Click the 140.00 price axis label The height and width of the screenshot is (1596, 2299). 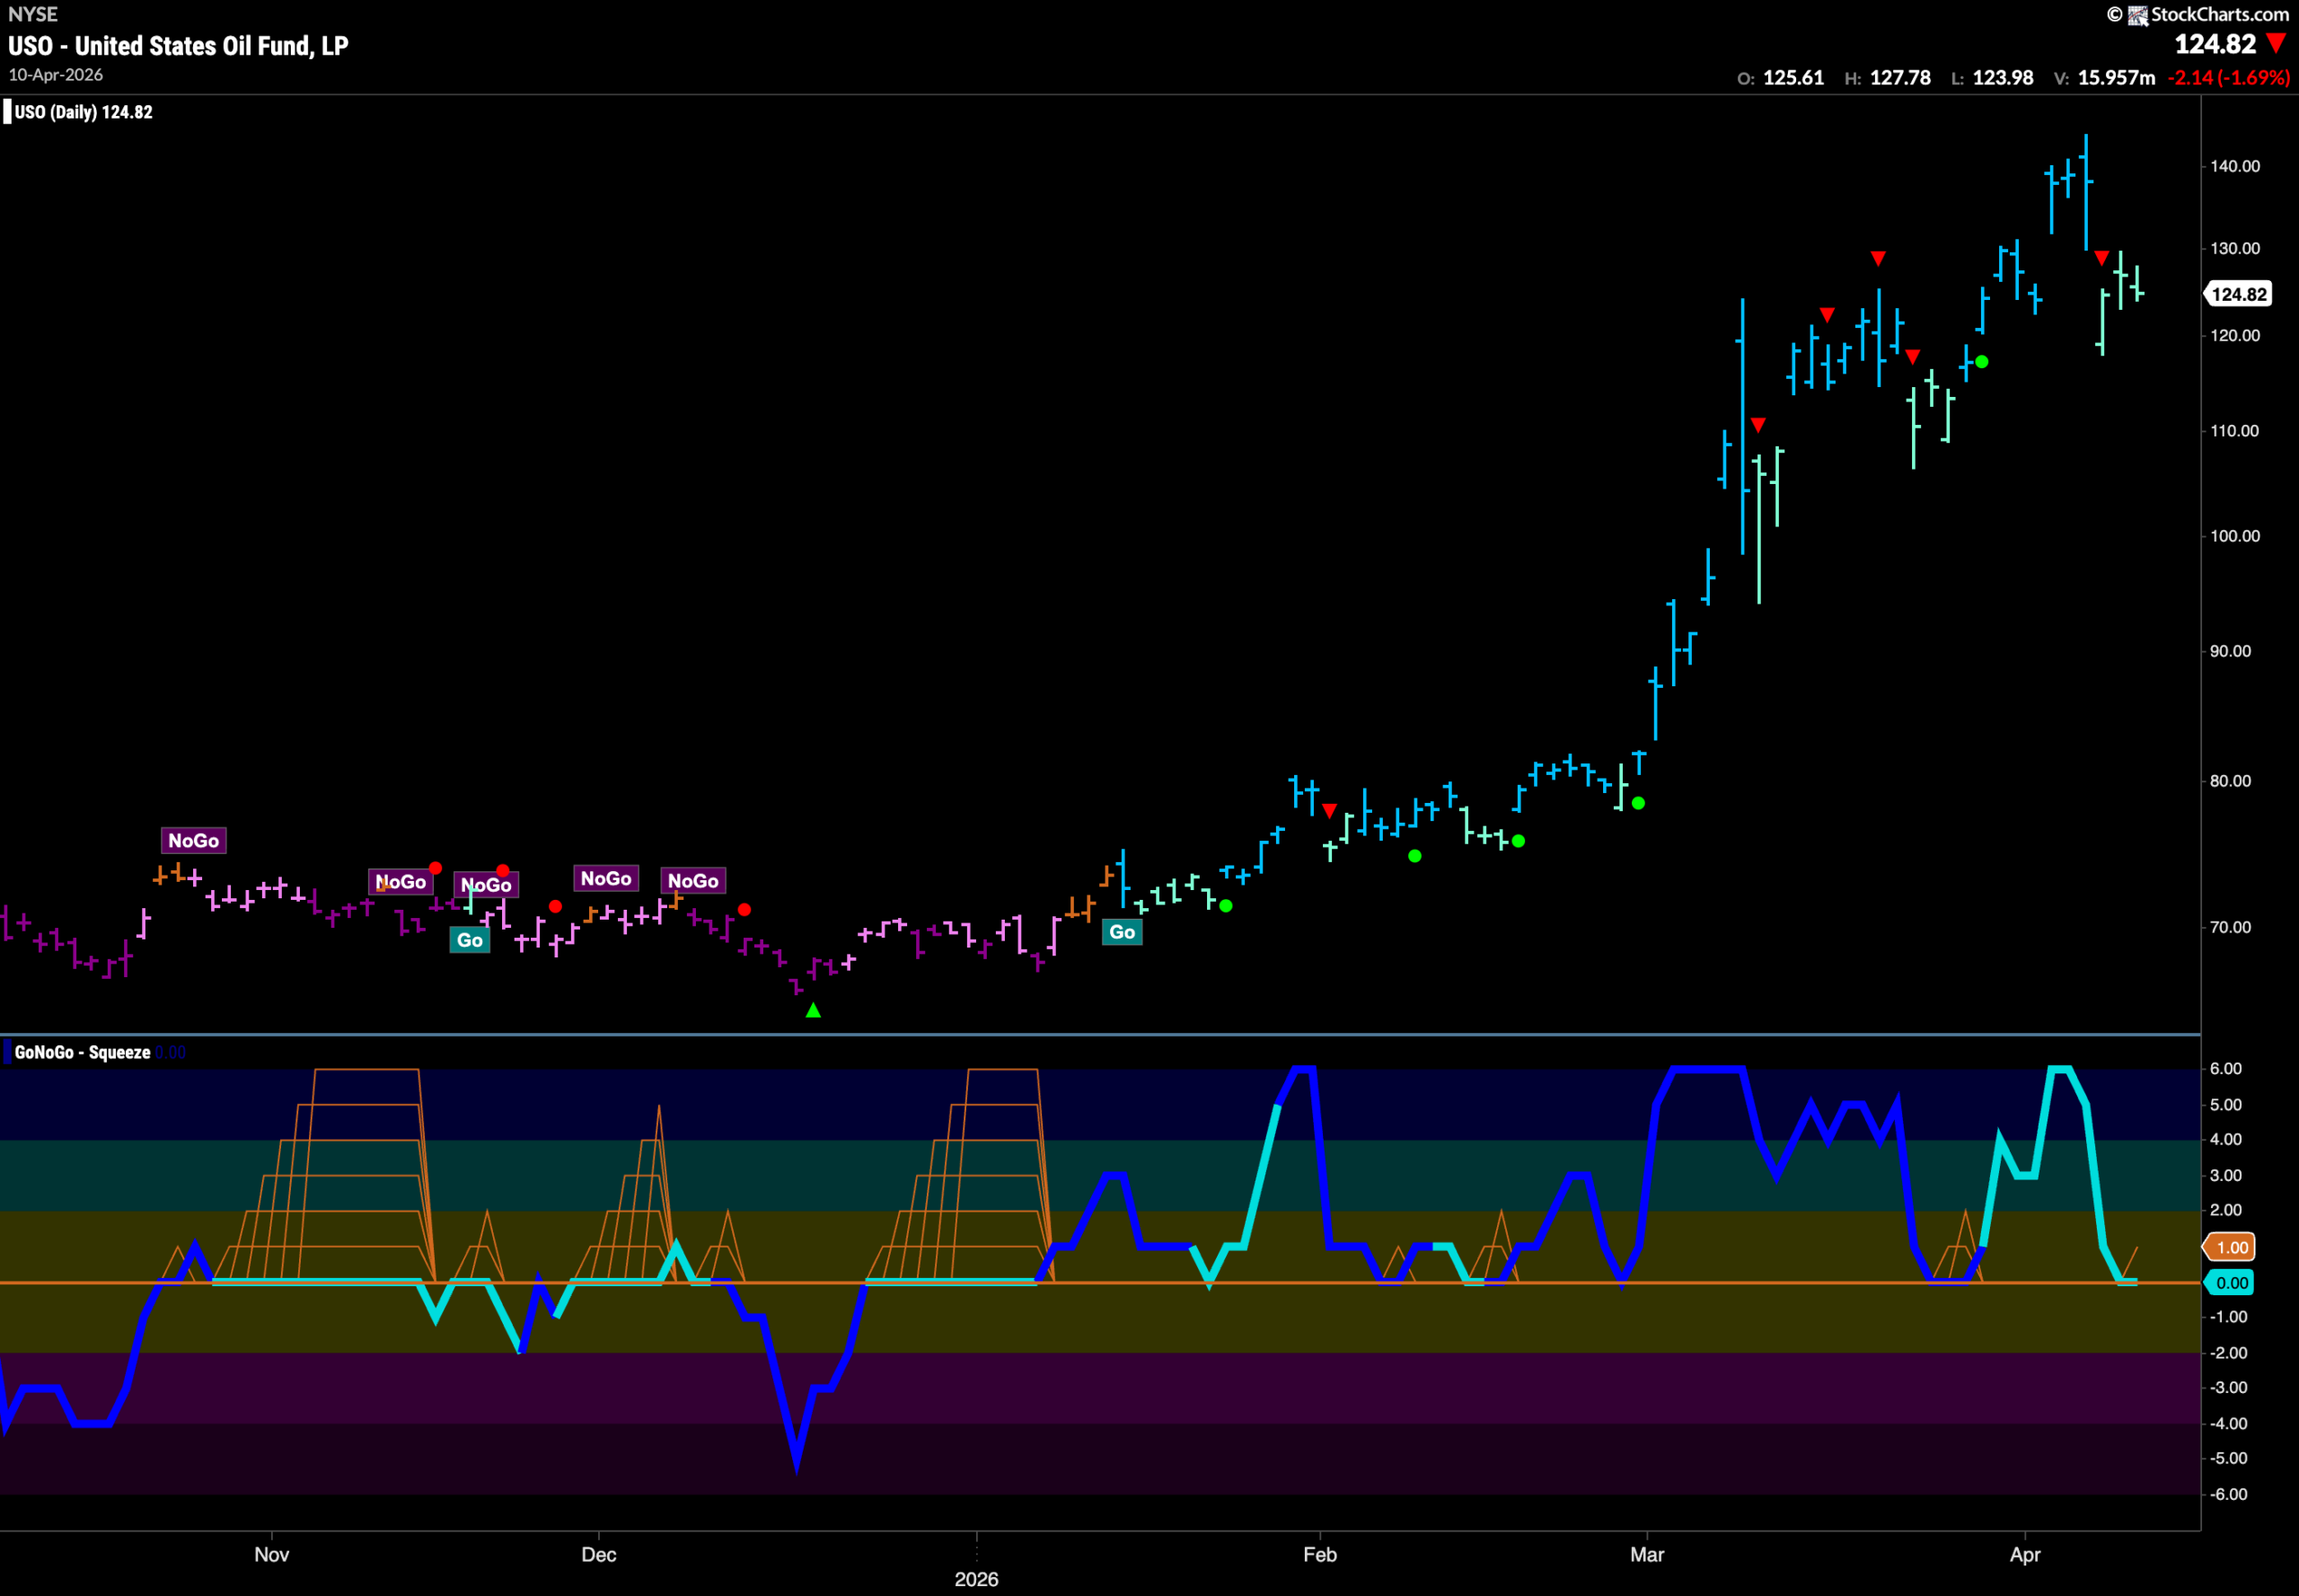pos(2235,166)
